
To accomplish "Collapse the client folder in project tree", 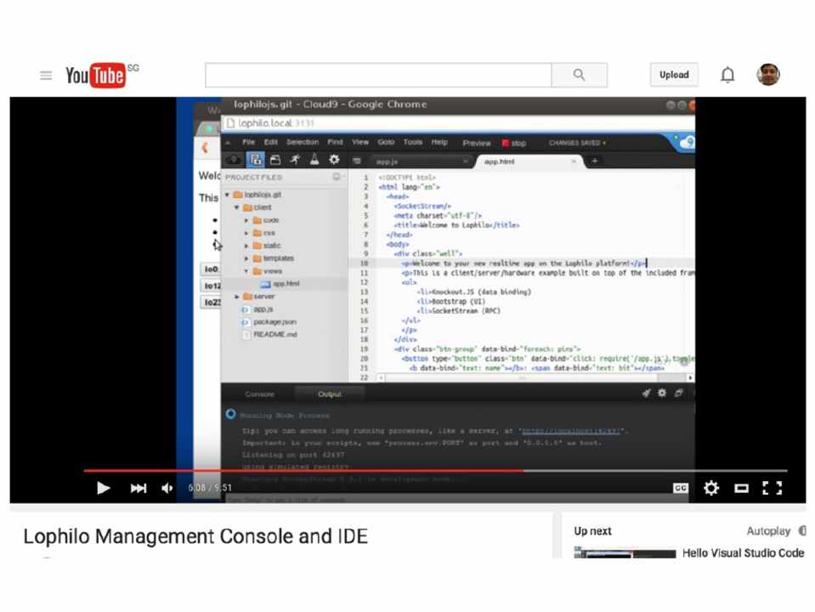I will pyautogui.click(x=238, y=207).
